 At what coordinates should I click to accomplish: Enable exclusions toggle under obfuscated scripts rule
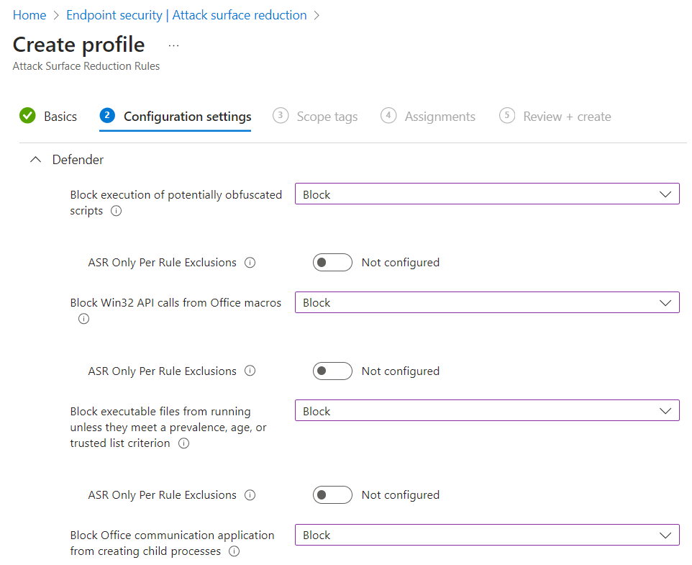332,263
